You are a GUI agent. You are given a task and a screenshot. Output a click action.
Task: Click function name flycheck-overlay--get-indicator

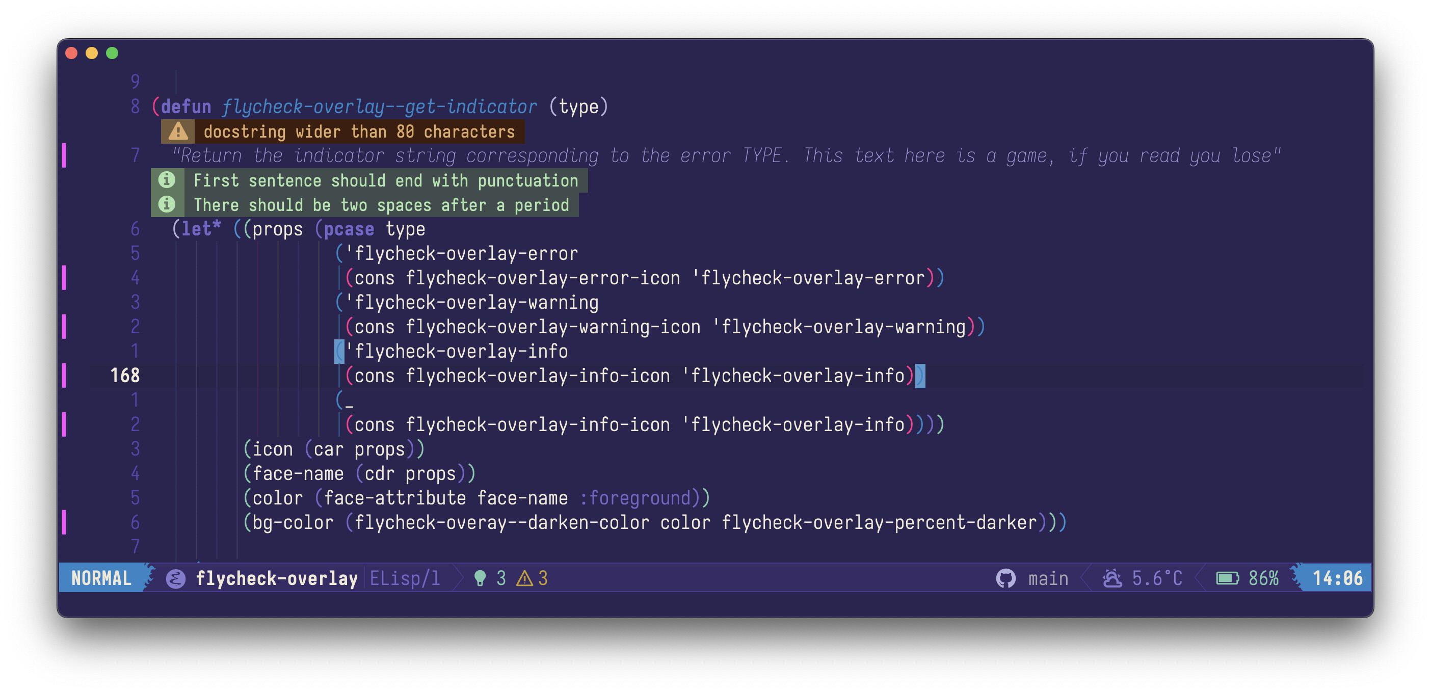[x=380, y=106]
